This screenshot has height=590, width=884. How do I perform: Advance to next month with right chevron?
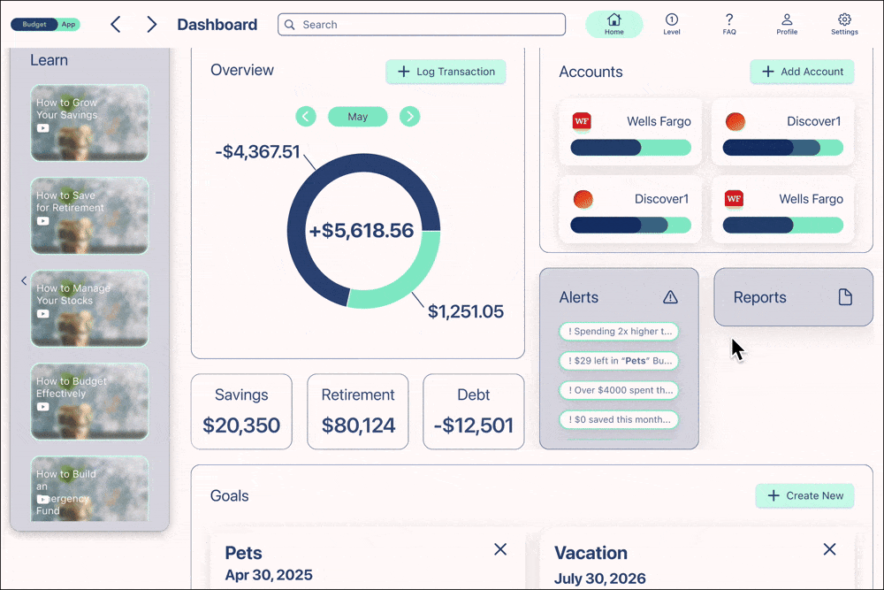(x=409, y=116)
